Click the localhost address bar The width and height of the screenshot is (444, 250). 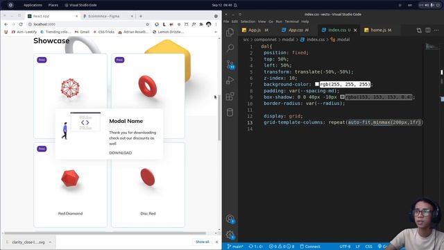[x=88, y=24]
